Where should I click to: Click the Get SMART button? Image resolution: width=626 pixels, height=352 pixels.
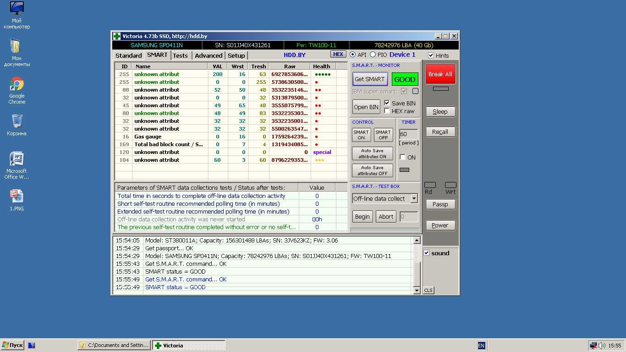click(x=370, y=79)
